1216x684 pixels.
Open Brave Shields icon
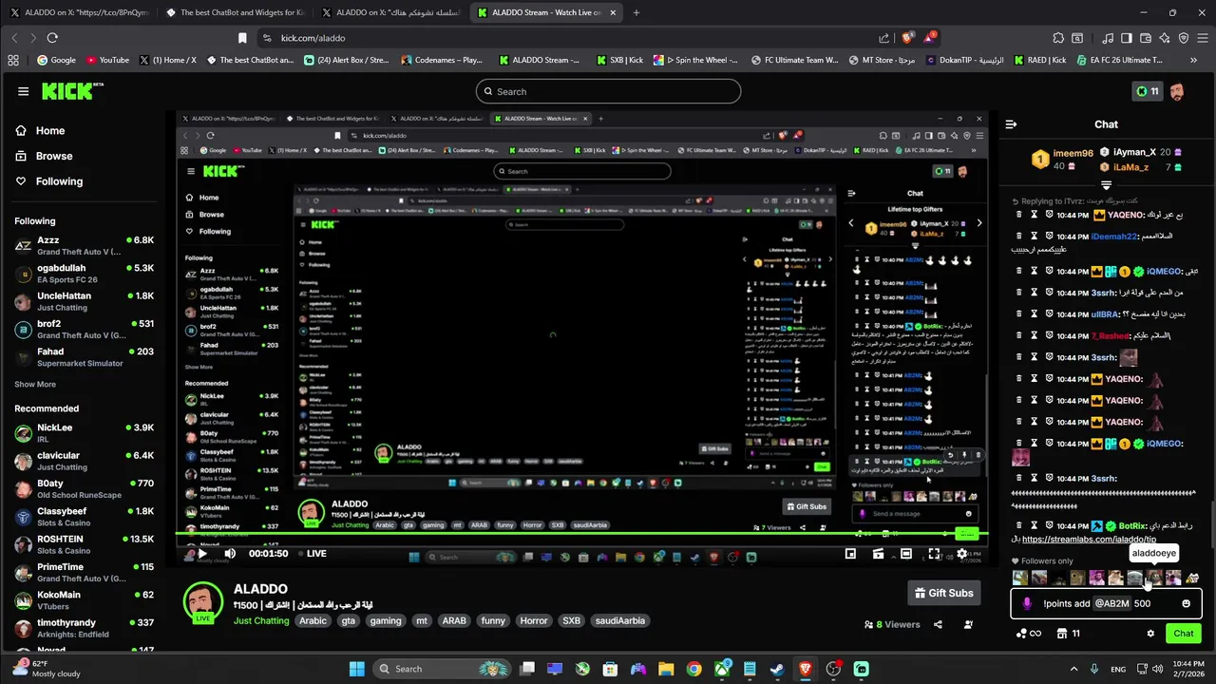tap(908, 38)
